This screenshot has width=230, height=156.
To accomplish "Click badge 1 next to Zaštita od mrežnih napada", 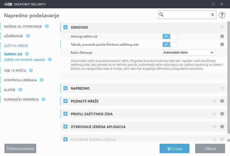I will (50, 59).
